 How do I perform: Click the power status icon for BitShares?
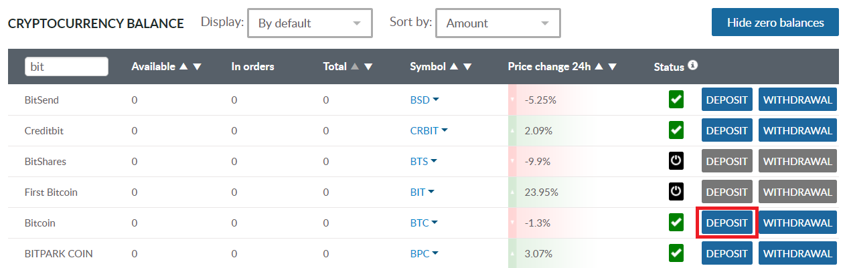click(x=676, y=162)
